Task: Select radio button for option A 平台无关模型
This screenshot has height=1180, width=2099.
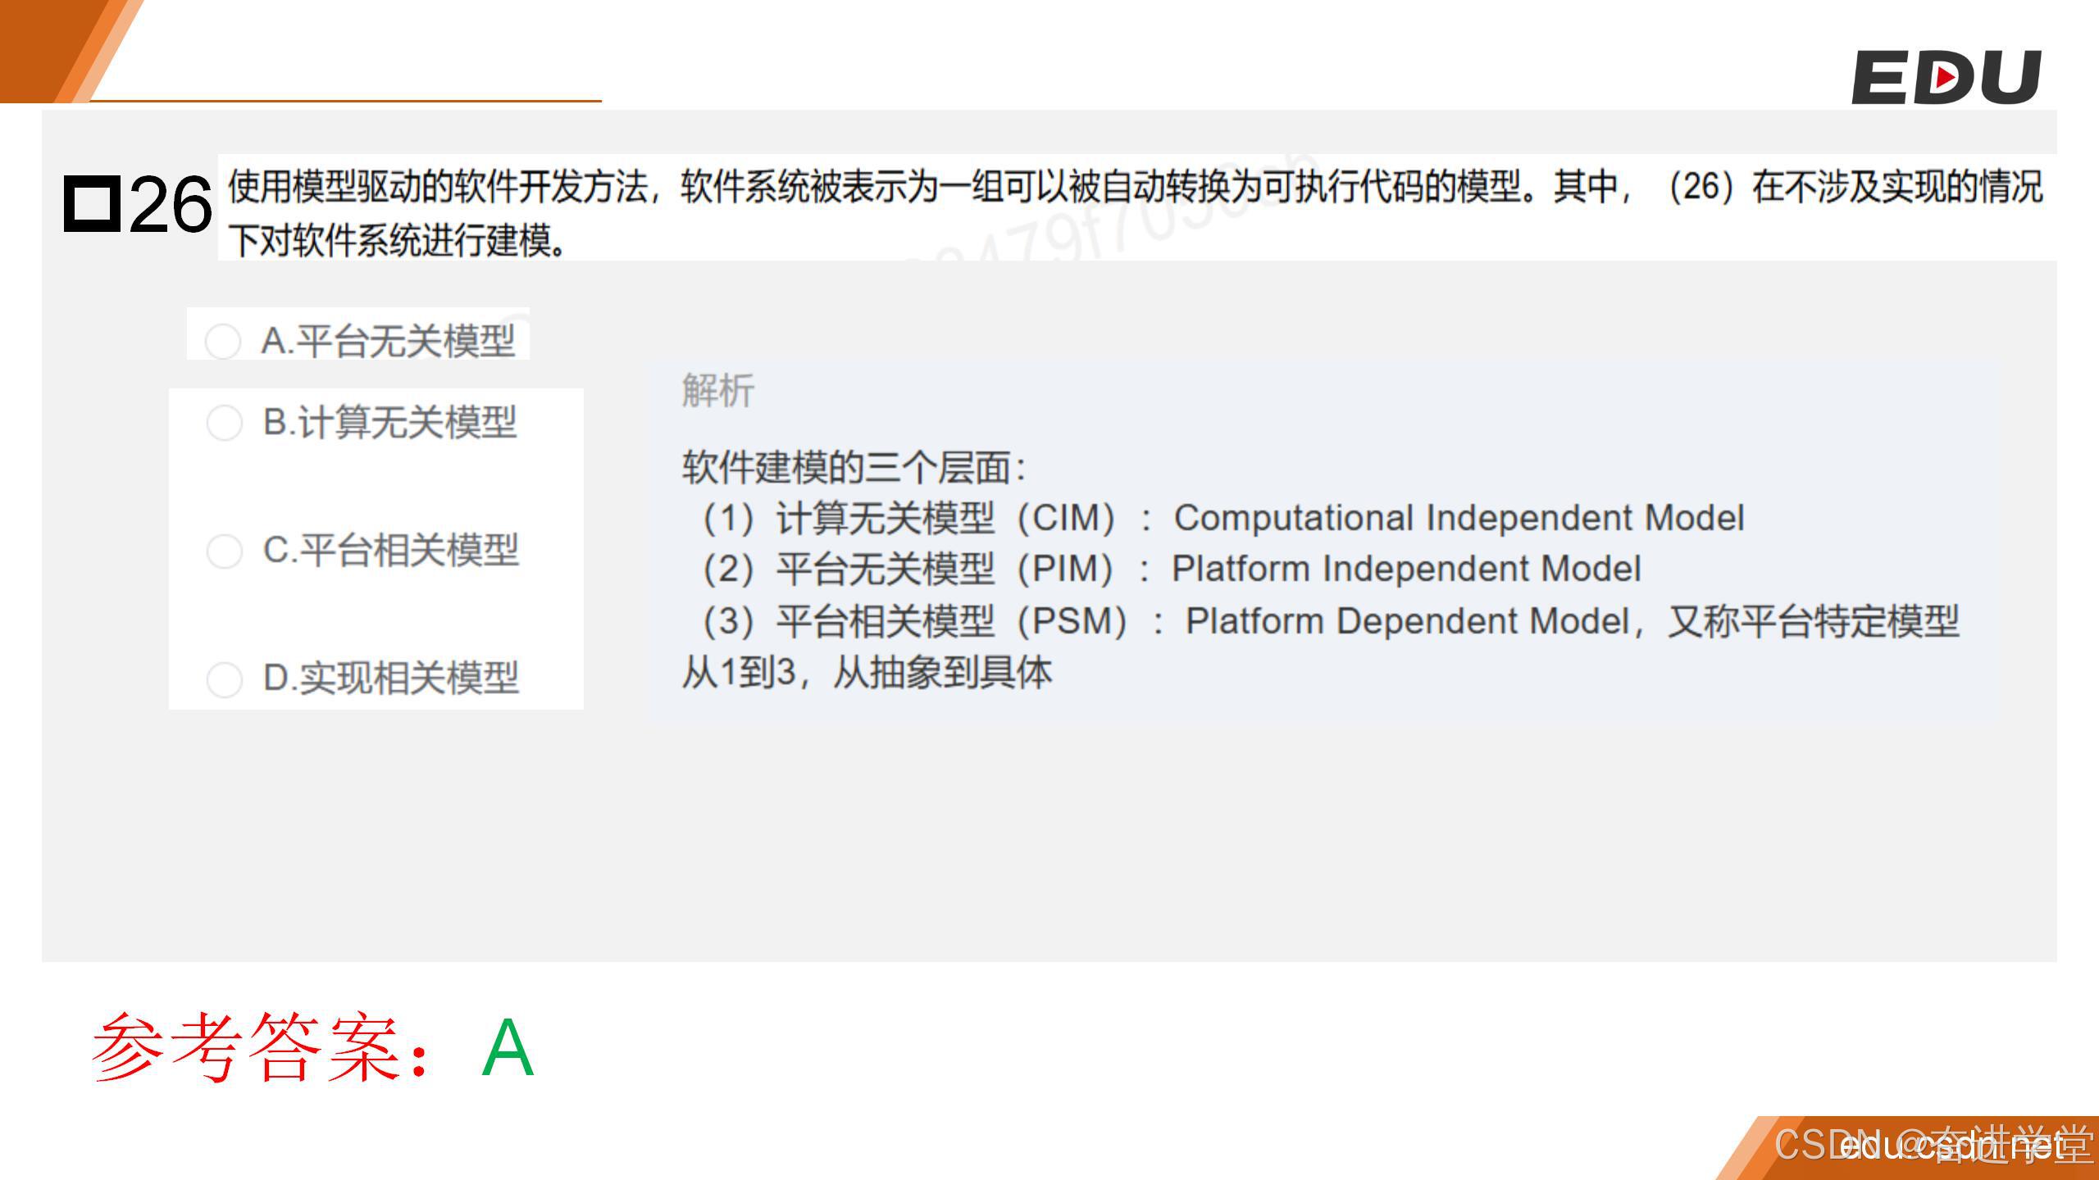Action: [x=222, y=341]
